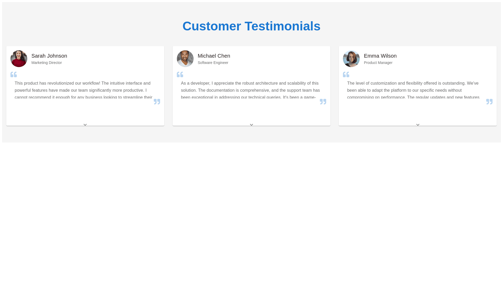Expand Emma Wilson's testimonial with the chevron
This screenshot has height=283, width=503.
click(418, 125)
